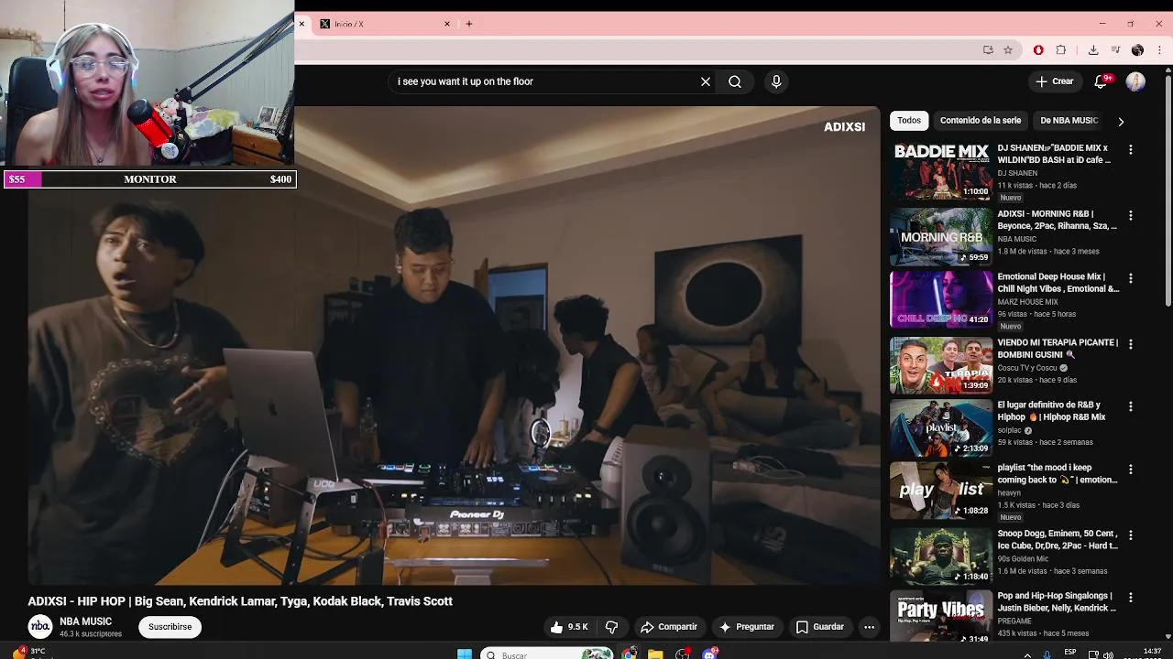Switch the ESP keyboard language indicator
The width and height of the screenshot is (1173, 659).
click(1070, 653)
